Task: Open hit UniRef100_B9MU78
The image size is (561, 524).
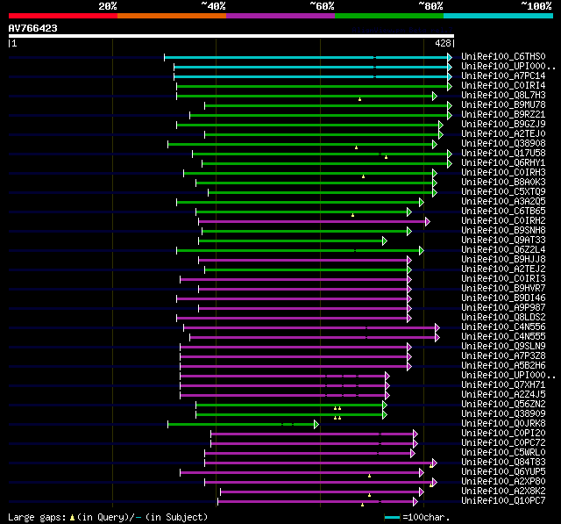Action: pos(503,105)
